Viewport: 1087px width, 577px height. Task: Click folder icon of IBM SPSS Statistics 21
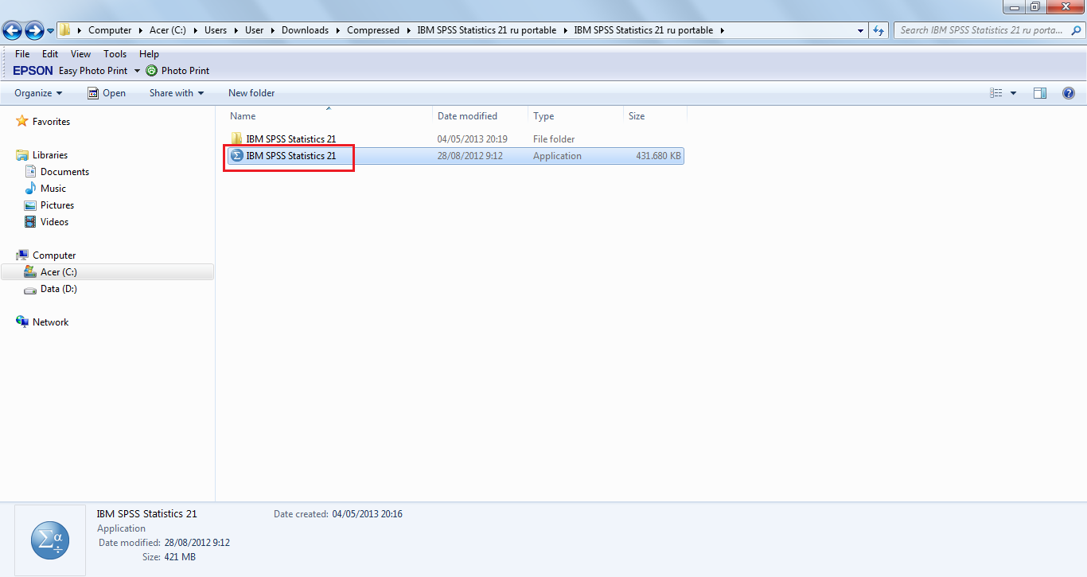pyautogui.click(x=236, y=139)
